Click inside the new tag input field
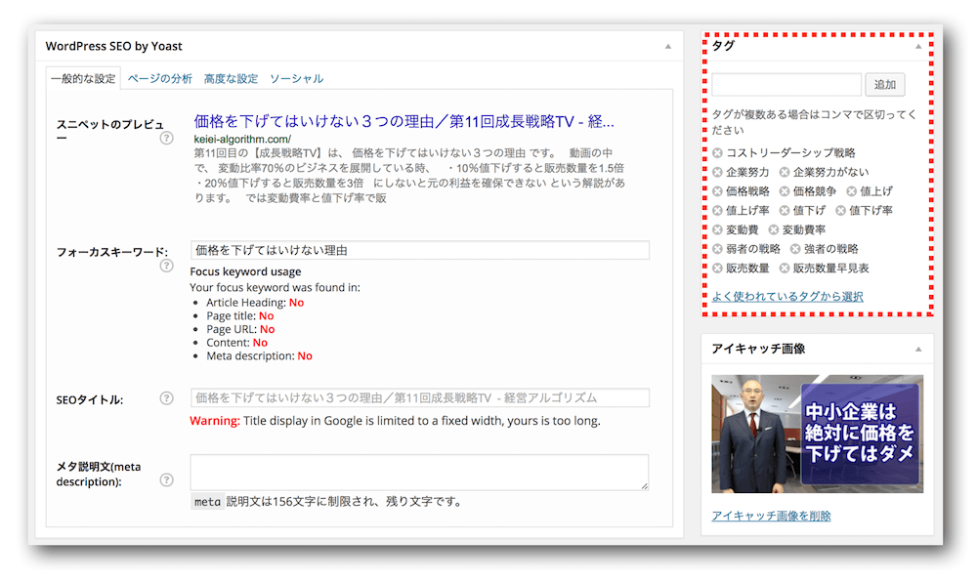977x581 pixels. coord(786,85)
